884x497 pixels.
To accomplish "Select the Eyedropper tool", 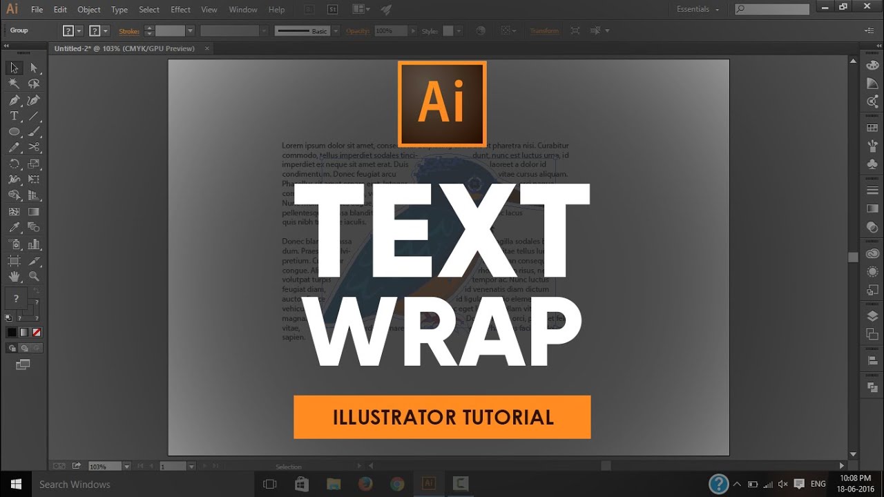I will [14, 228].
